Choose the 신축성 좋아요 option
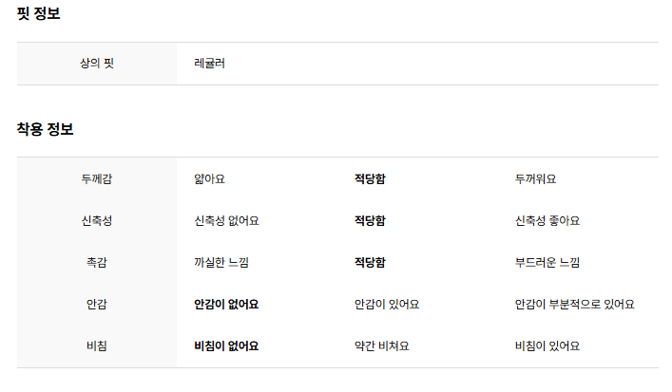This screenshot has height=392, width=672. click(547, 221)
